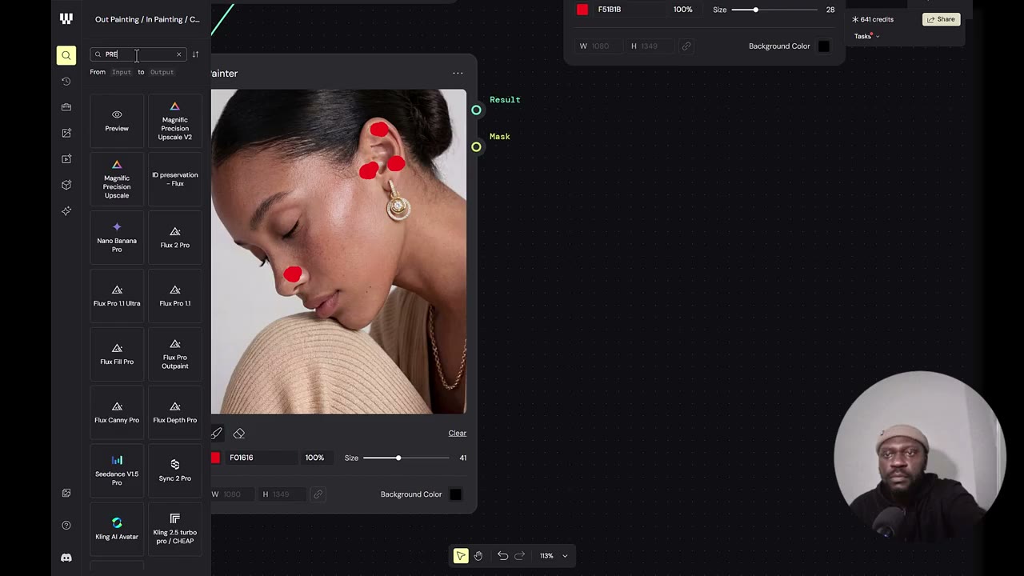This screenshot has height=576, width=1024.
Task: Open the history icon in left sidebar
Action: pos(66,82)
